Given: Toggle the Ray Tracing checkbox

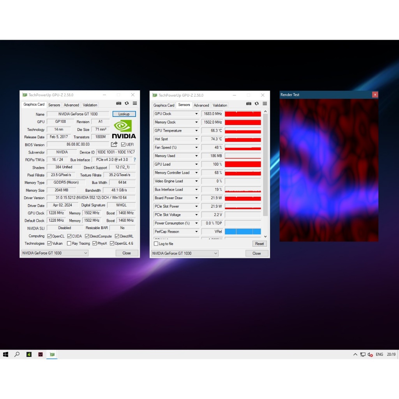Looking at the screenshot, I should coord(69,244).
